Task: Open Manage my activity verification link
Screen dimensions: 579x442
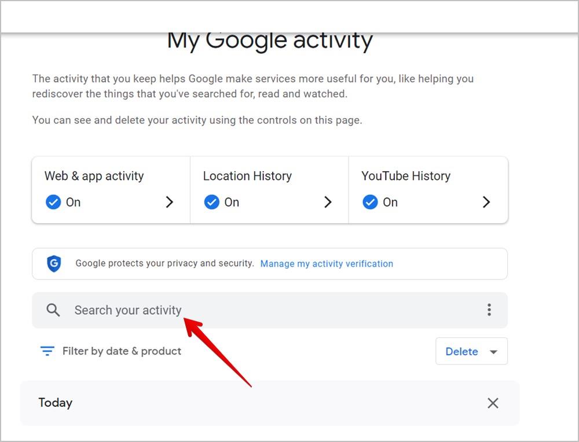Action: (x=327, y=263)
